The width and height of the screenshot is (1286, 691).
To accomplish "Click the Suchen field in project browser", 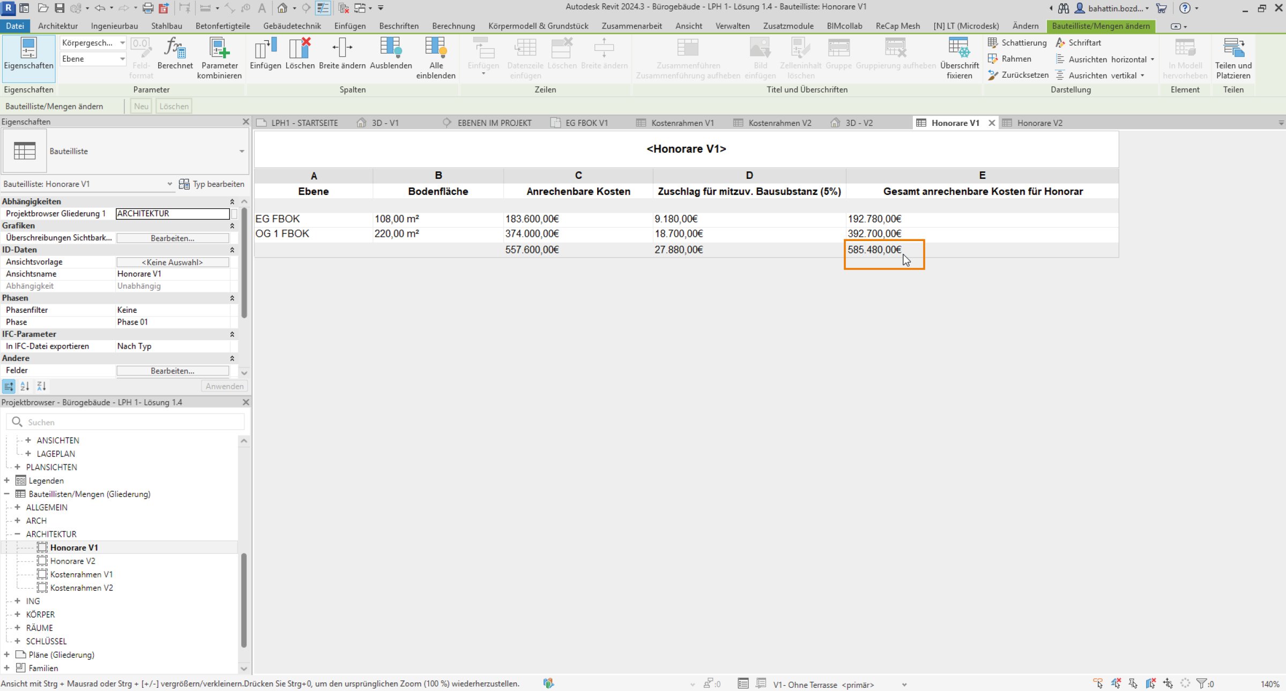I will [x=126, y=422].
